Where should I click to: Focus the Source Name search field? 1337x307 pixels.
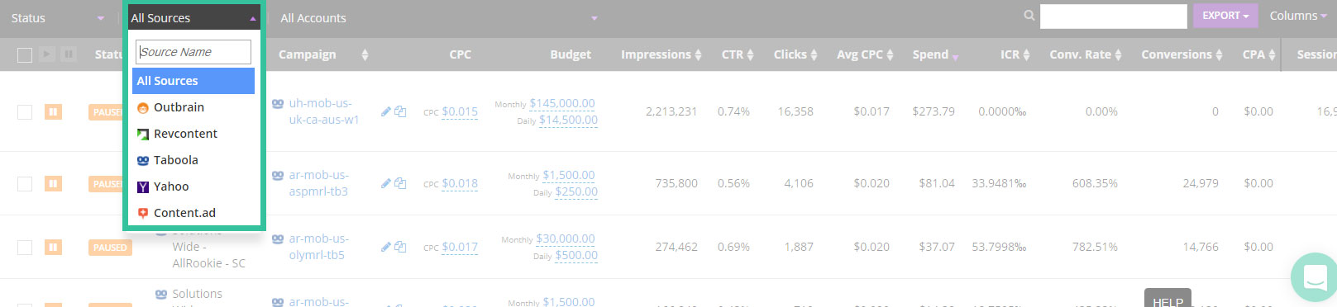coord(193,52)
